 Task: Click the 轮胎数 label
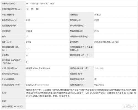(5, 55)
